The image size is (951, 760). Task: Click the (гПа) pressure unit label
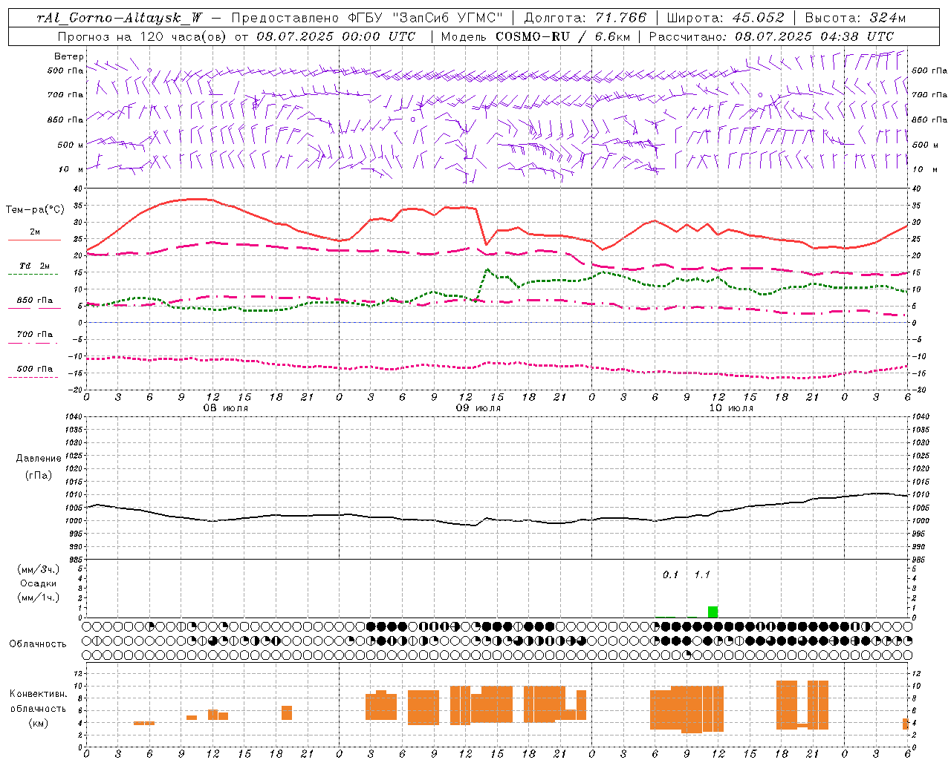point(39,476)
